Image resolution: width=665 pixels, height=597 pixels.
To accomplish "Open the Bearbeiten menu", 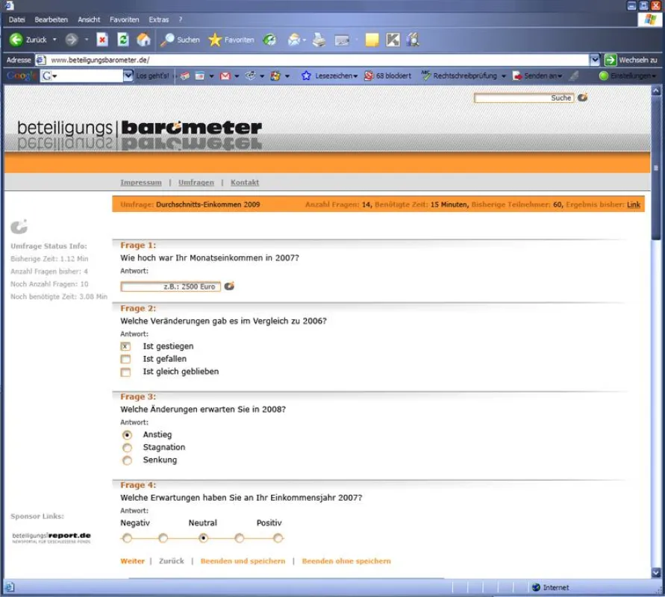I will tap(51, 19).
